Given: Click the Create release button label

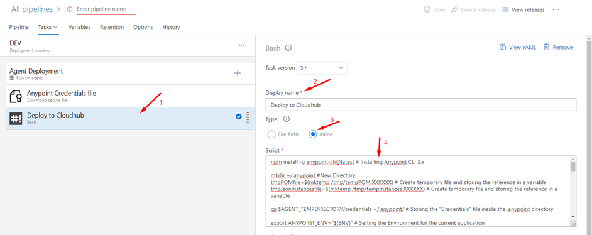Looking at the screenshot, I should pos(478,10).
